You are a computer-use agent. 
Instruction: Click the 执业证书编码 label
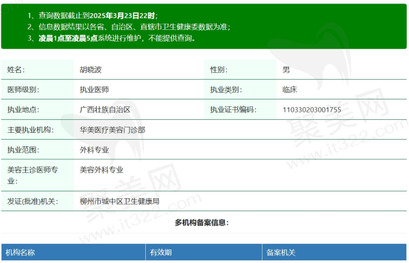233,110
